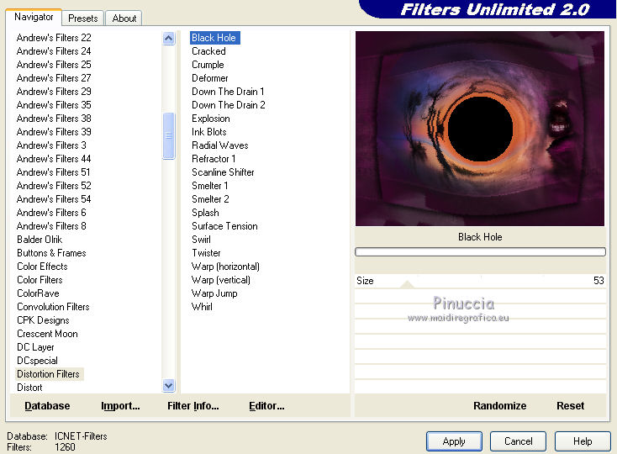Screen dimensions: 617x454
Task: Select Andrew's Filters 39 category
Action: 54,131
